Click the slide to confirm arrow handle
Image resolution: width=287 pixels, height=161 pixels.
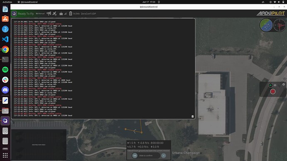click(x=135, y=156)
